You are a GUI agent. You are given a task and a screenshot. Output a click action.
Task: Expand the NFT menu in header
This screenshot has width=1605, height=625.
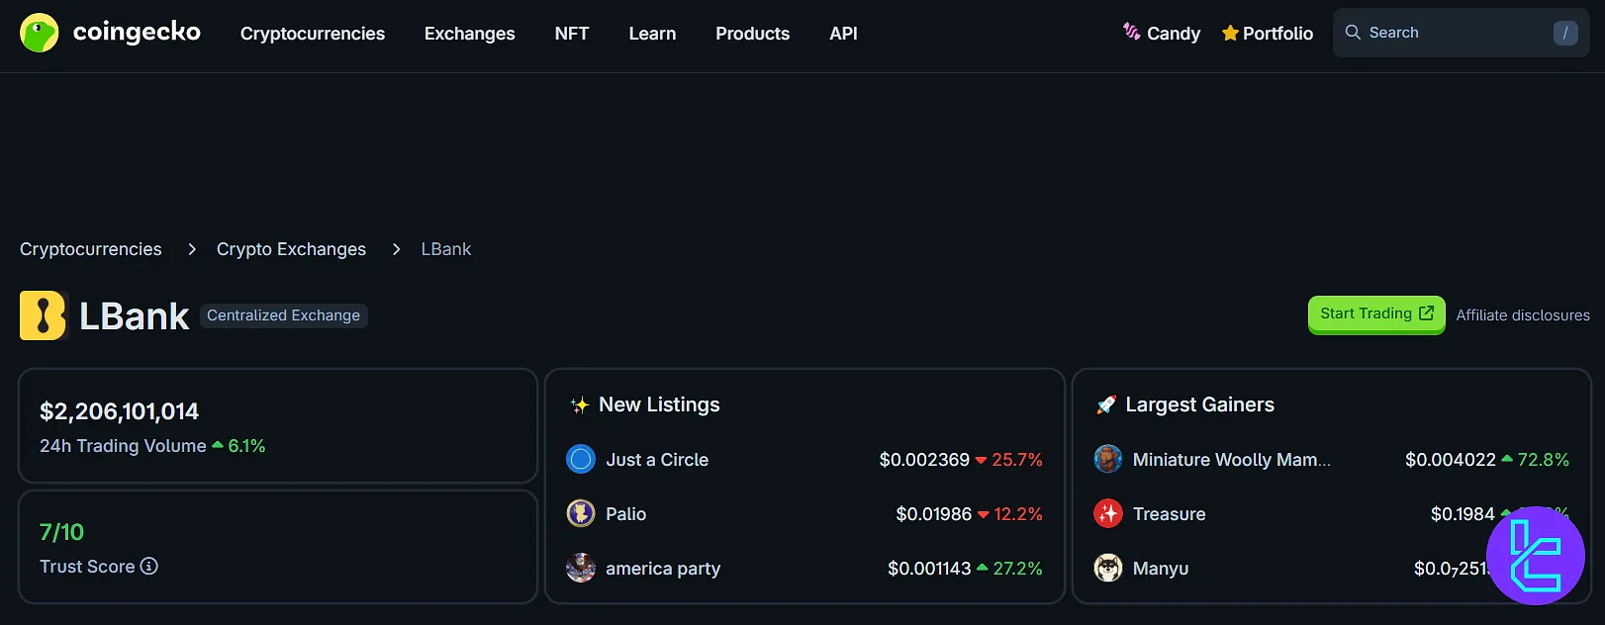572,34
